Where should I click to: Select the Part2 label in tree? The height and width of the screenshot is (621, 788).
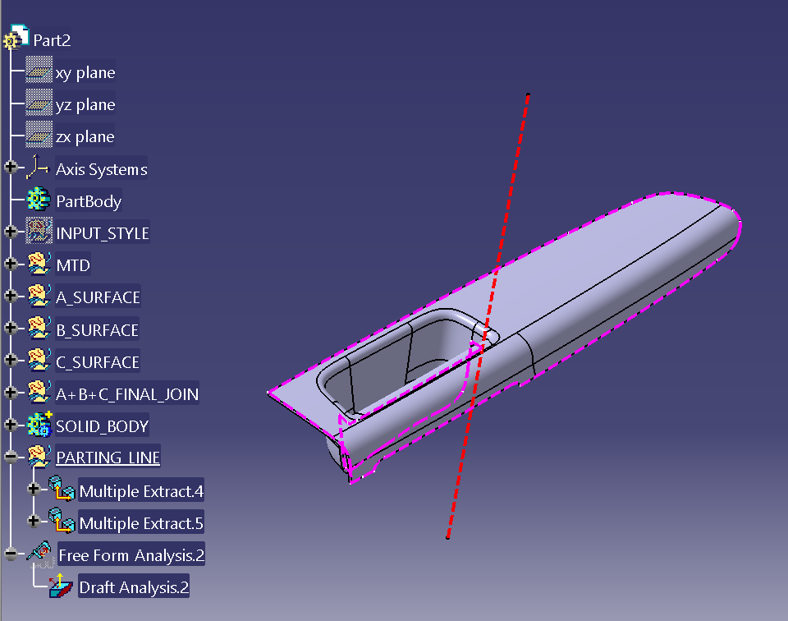[52, 40]
